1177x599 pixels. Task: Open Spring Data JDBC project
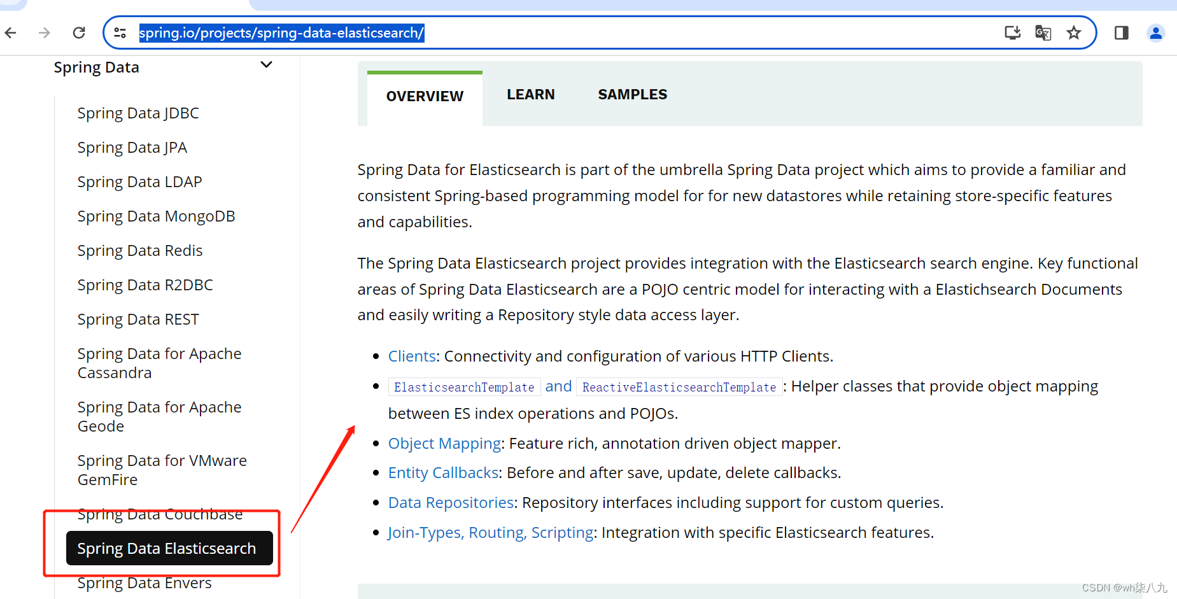click(x=138, y=113)
